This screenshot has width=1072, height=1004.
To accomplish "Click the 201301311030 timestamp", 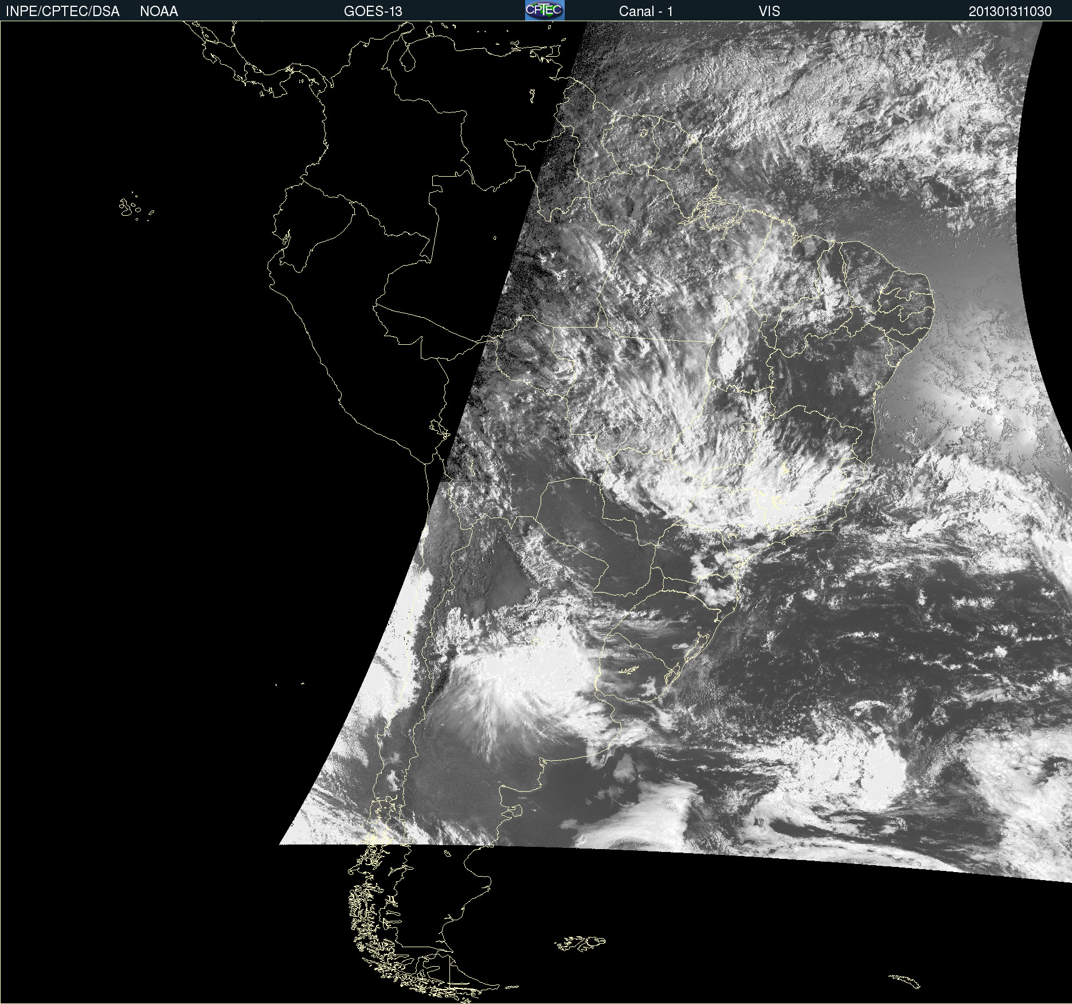I will pyautogui.click(x=1010, y=11).
